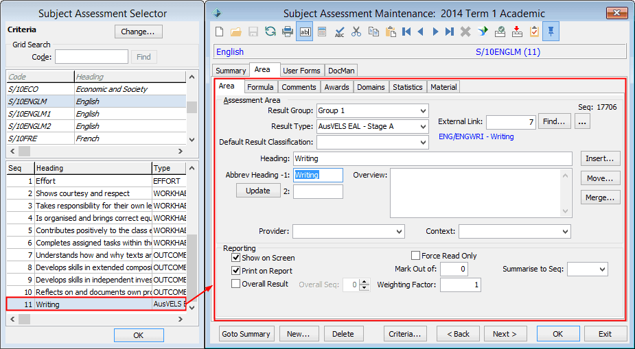Click the blue diamond window menu icon

pyautogui.click(x=217, y=13)
